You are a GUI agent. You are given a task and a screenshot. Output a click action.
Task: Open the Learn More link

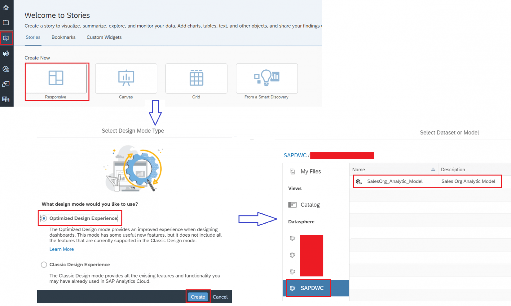click(62, 249)
